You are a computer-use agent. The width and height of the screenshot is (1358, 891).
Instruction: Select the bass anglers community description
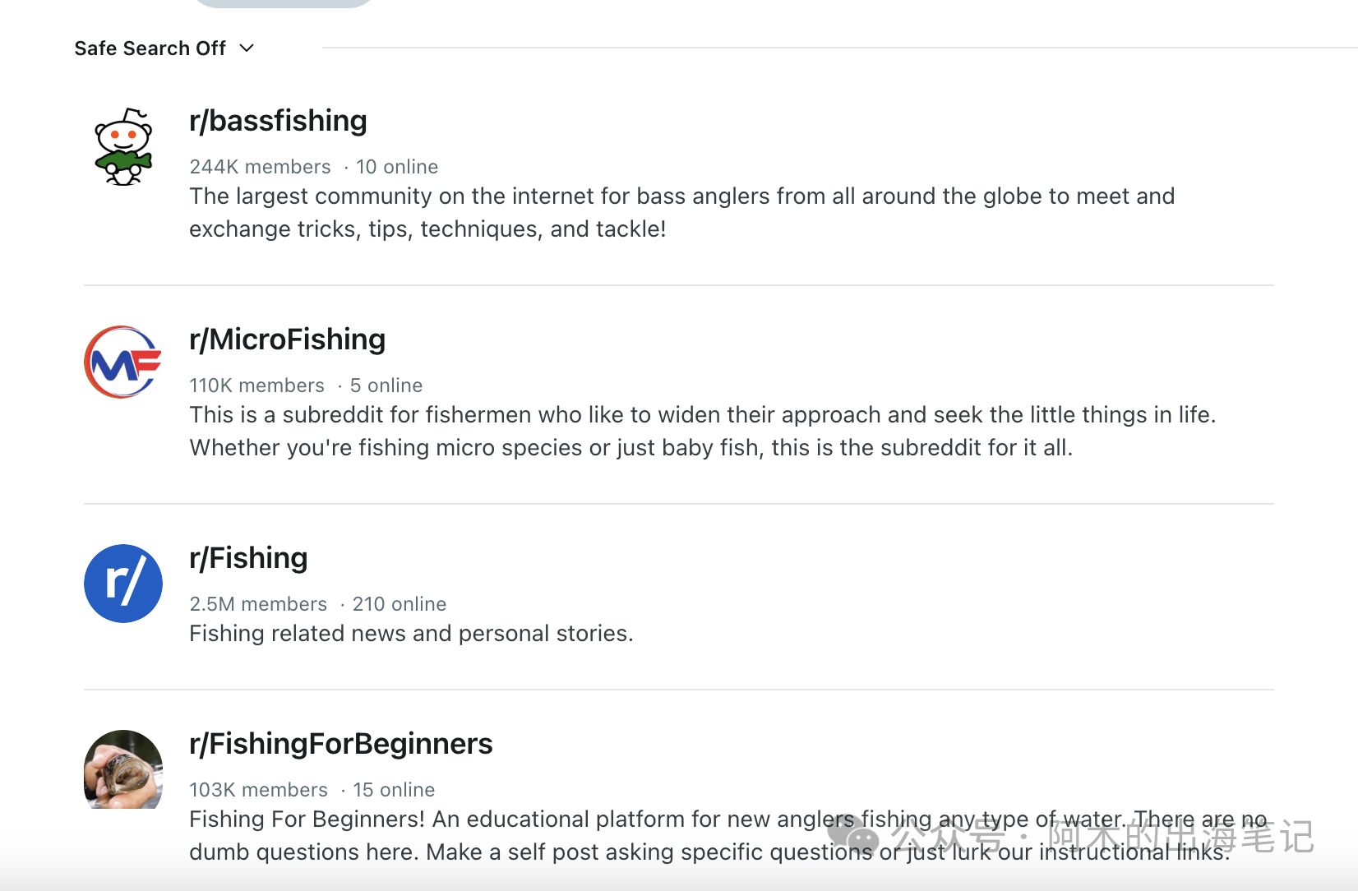pyautogui.click(x=681, y=212)
